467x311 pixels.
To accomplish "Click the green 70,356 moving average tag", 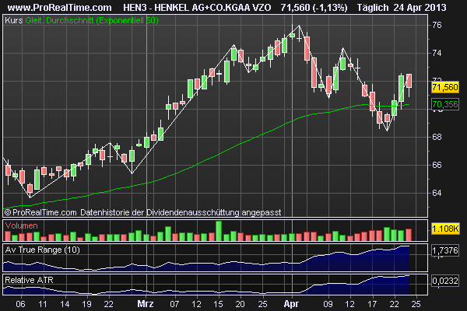I will 445,104.
